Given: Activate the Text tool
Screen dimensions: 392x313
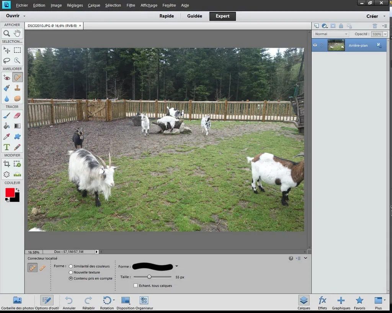Looking at the screenshot, I should (x=7, y=147).
